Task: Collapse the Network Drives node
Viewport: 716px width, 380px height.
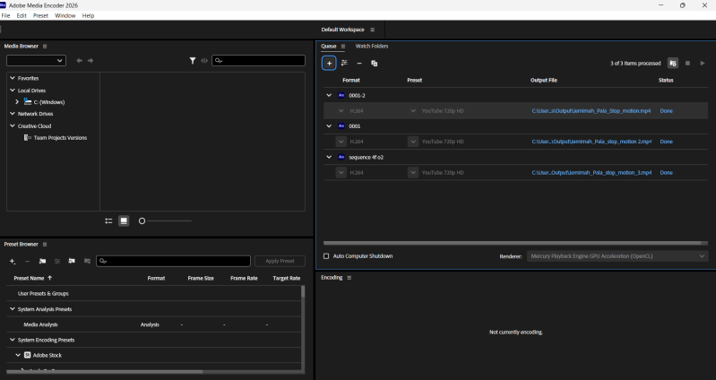Action: pos(13,114)
